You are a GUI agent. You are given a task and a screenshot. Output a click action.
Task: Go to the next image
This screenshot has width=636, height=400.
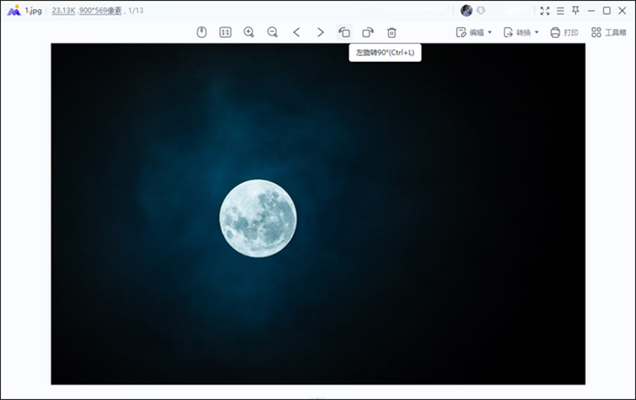(x=320, y=32)
